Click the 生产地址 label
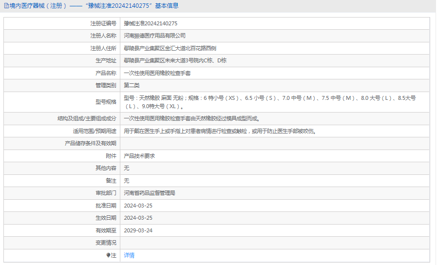Viewport: 437px width, 265px height. pos(106,60)
